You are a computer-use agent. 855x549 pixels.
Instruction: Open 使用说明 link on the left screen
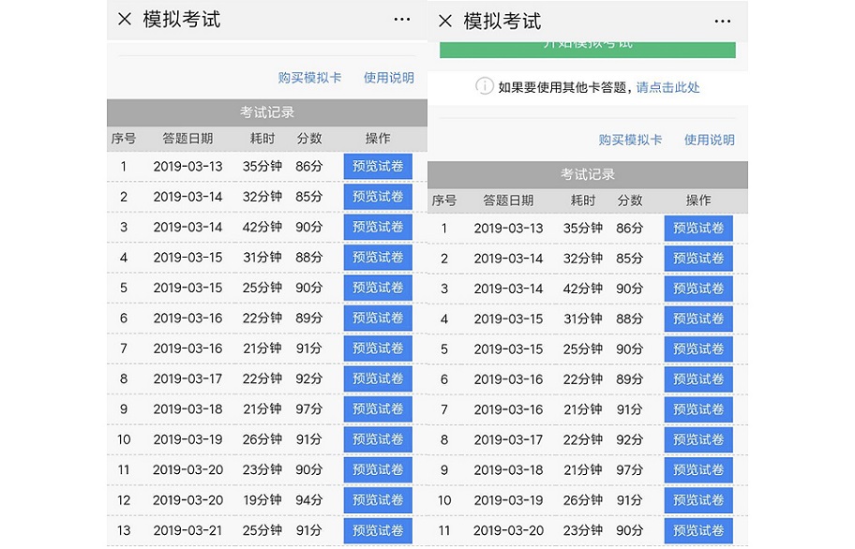coord(388,78)
